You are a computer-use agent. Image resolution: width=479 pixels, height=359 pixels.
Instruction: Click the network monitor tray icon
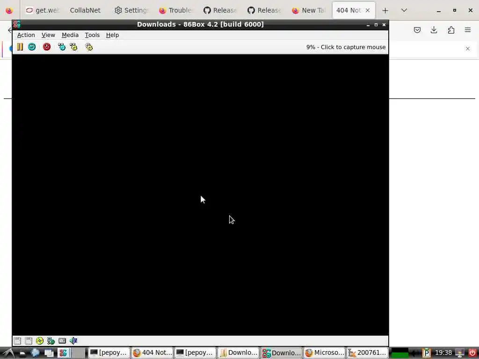click(460, 353)
